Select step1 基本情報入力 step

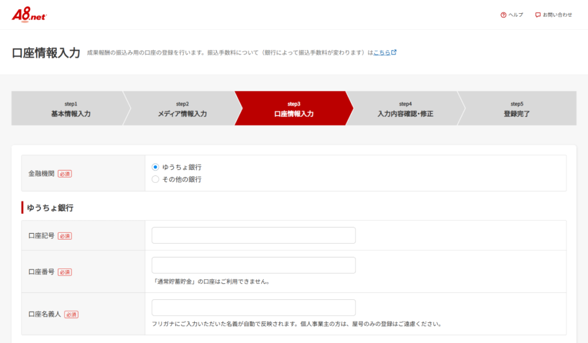[x=71, y=109]
